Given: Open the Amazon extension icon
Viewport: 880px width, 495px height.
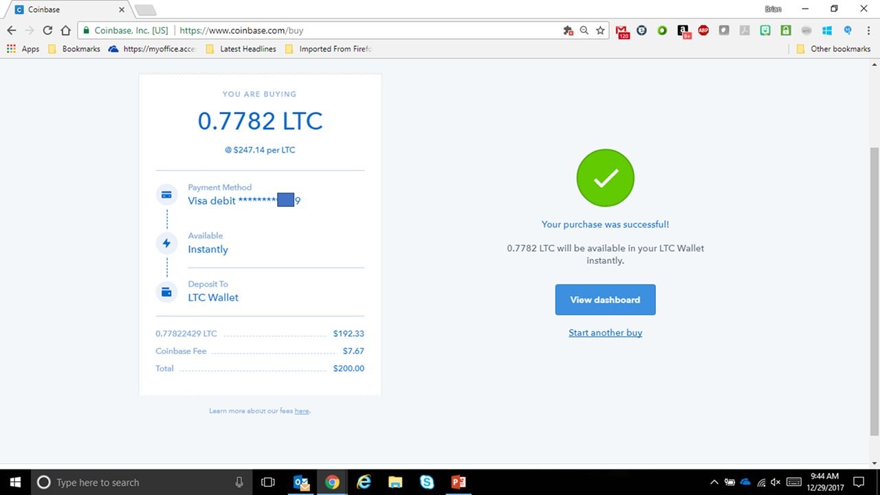Looking at the screenshot, I should point(683,31).
